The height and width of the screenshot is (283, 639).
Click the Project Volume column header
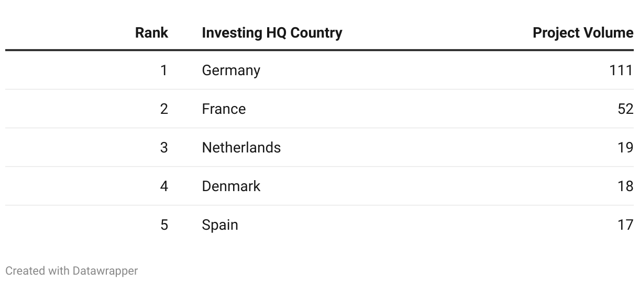point(582,32)
